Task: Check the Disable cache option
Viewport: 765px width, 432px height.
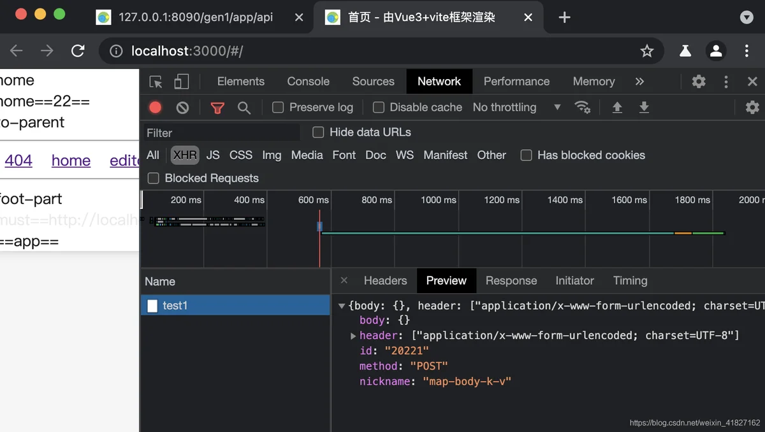Action: tap(379, 108)
